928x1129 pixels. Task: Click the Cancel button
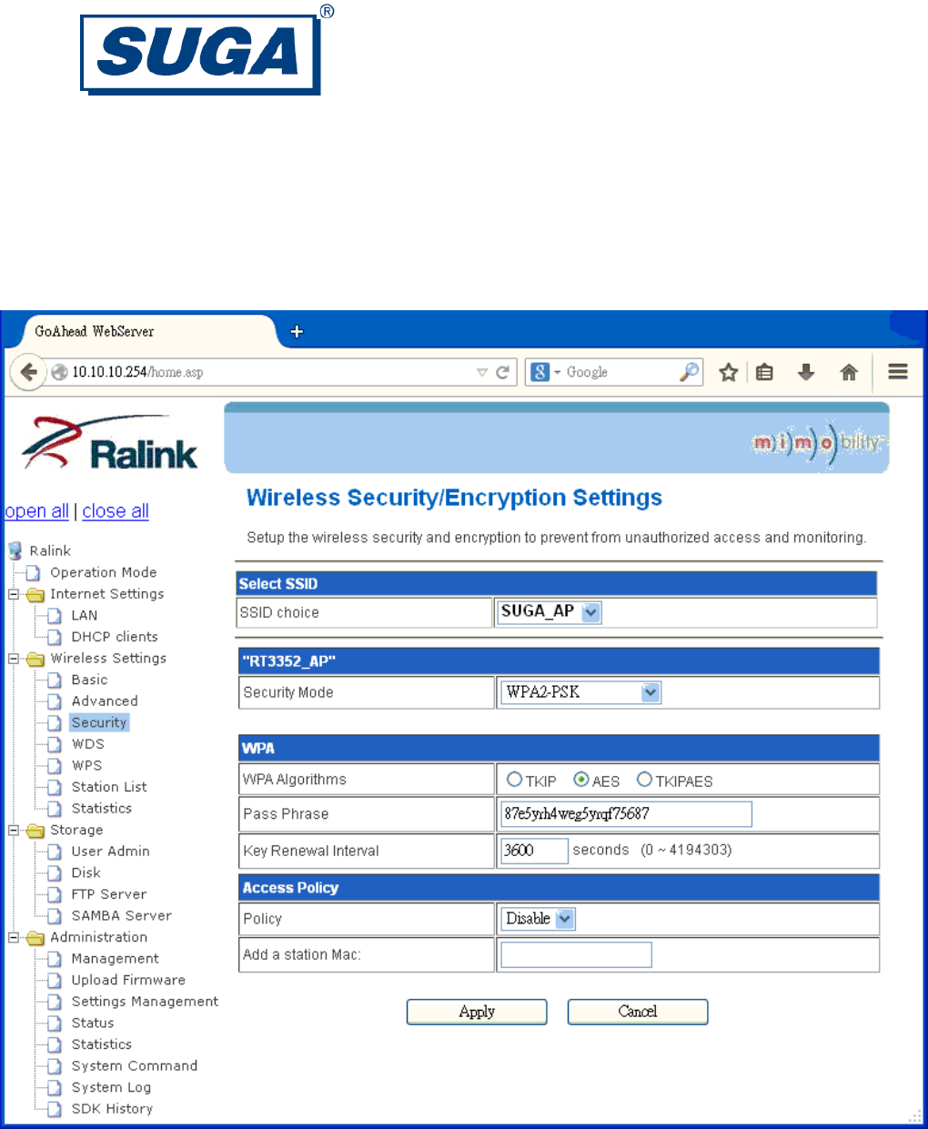pyautogui.click(x=638, y=1012)
